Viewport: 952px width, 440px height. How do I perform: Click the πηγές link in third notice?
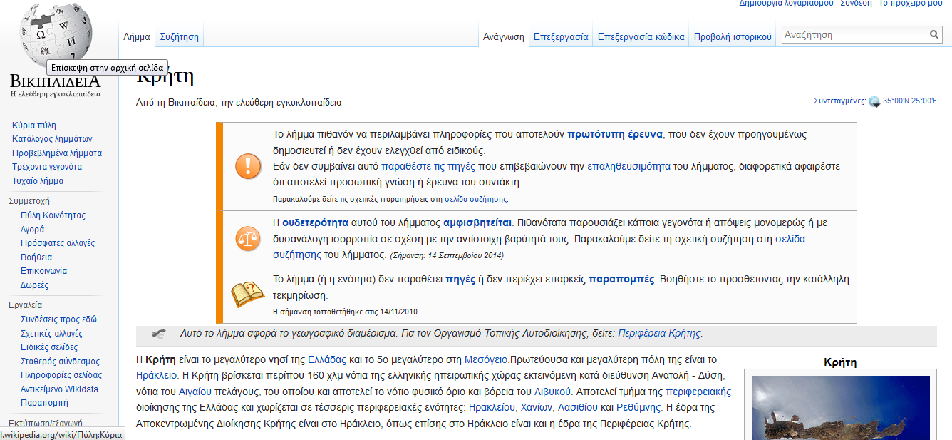tap(460, 279)
